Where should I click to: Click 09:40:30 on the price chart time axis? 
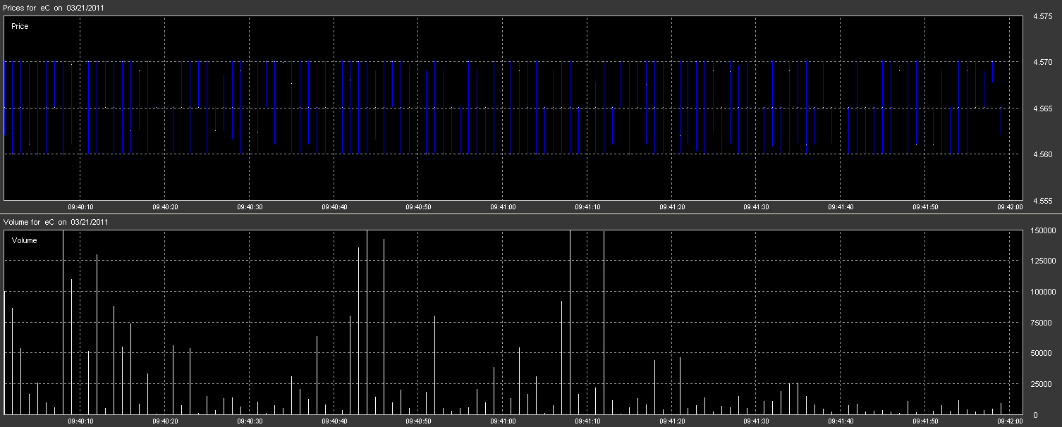coord(250,207)
